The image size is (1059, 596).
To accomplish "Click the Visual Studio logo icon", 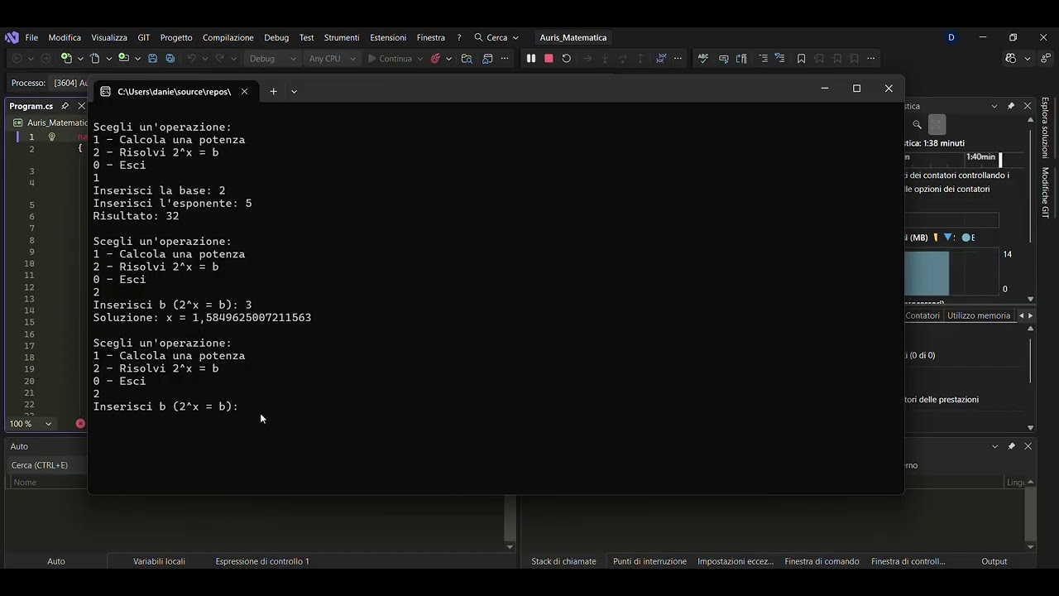I will 12,37.
